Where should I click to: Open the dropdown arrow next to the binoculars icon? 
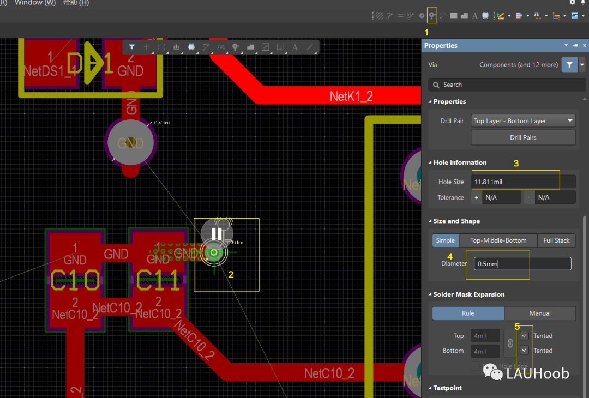point(546,16)
